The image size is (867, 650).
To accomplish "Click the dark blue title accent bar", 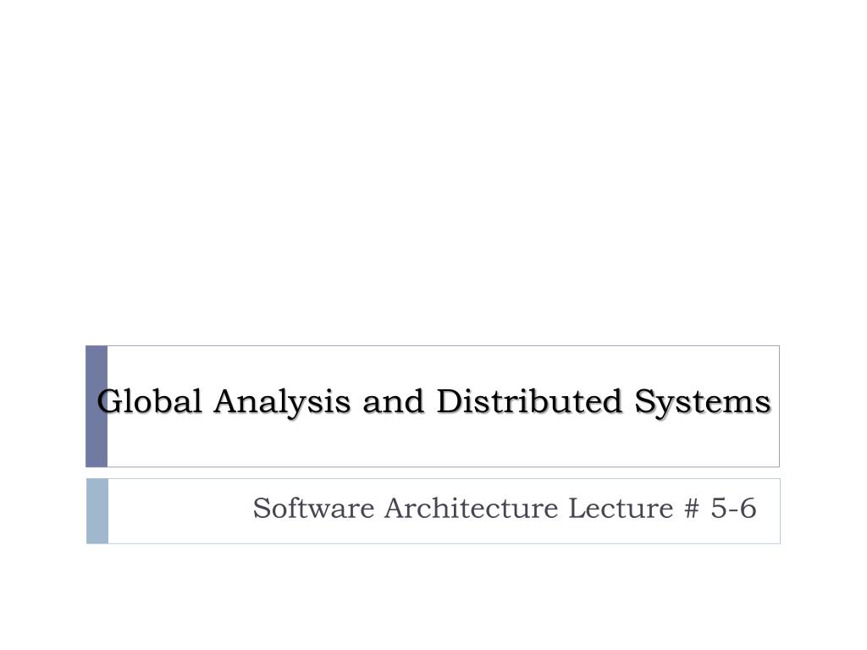I will click(x=97, y=406).
